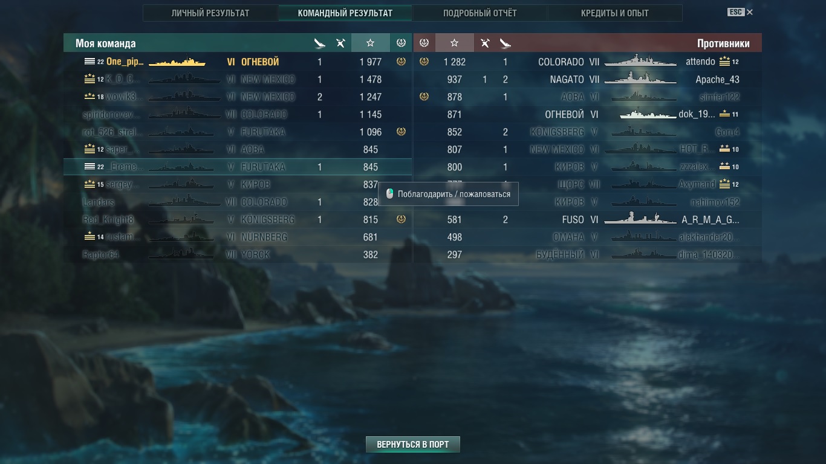Choose Поблагодарить / пожаловаться in the popup
Viewport: 826px width, 464px height.
click(x=448, y=194)
